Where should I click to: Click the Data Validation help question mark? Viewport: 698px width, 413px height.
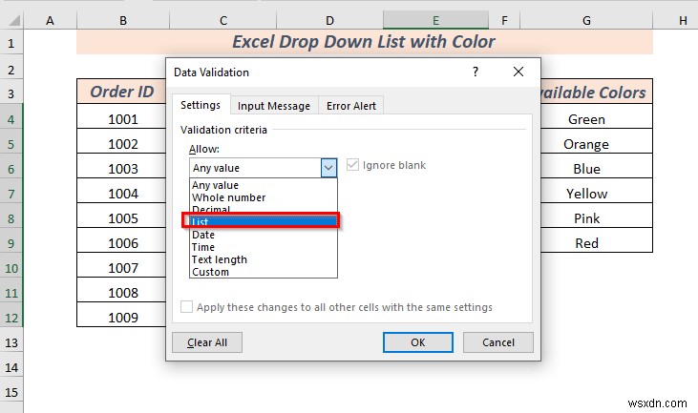476,72
